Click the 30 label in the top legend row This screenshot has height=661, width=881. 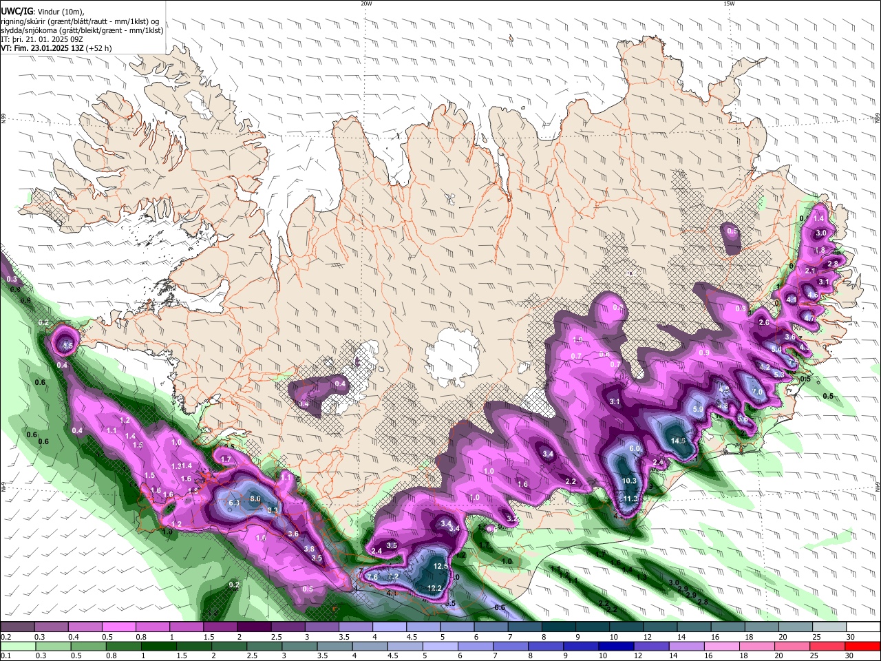[x=850, y=637]
